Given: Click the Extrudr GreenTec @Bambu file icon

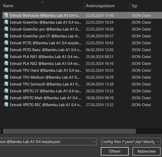Looking at the screenshot, I should (x=6, y=22).
